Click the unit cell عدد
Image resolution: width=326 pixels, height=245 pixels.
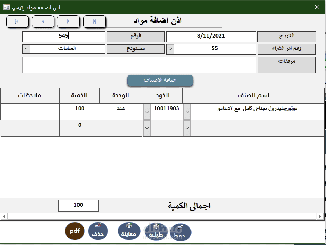[x=121, y=112]
